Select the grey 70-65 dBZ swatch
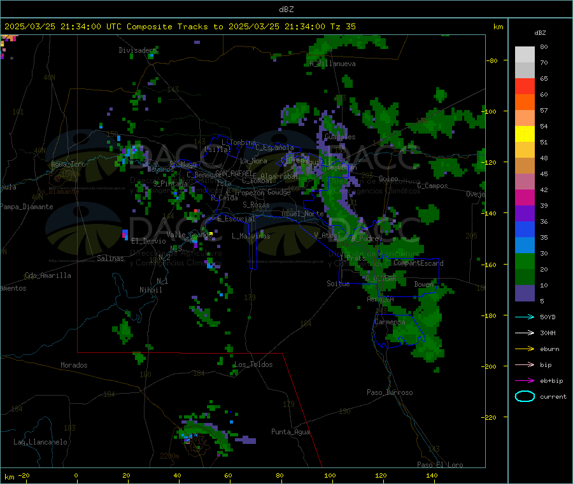573x484 pixels. click(x=525, y=71)
